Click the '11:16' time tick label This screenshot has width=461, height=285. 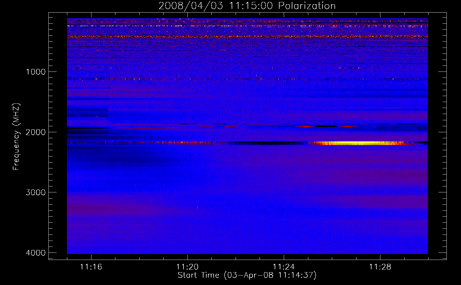pos(91,267)
